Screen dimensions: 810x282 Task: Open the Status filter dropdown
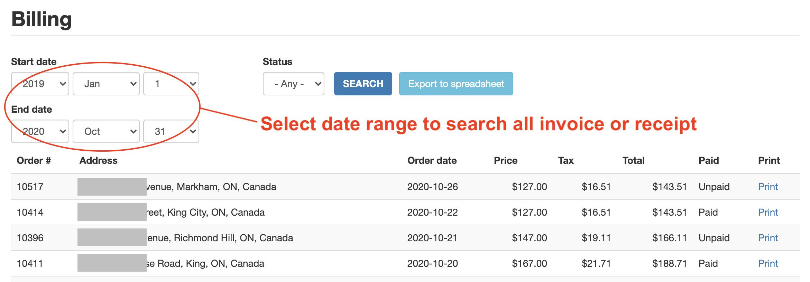[293, 84]
